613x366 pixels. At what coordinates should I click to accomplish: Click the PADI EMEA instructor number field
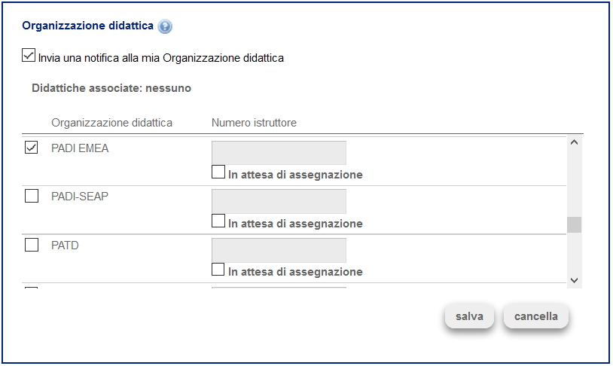pyautogui.click(x=279, y=153)
